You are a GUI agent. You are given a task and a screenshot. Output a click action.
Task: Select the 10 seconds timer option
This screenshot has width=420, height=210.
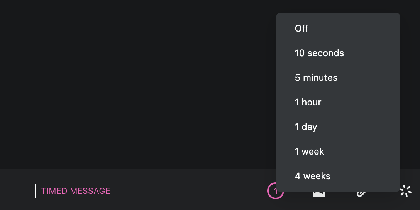click(x=319, y=53)
